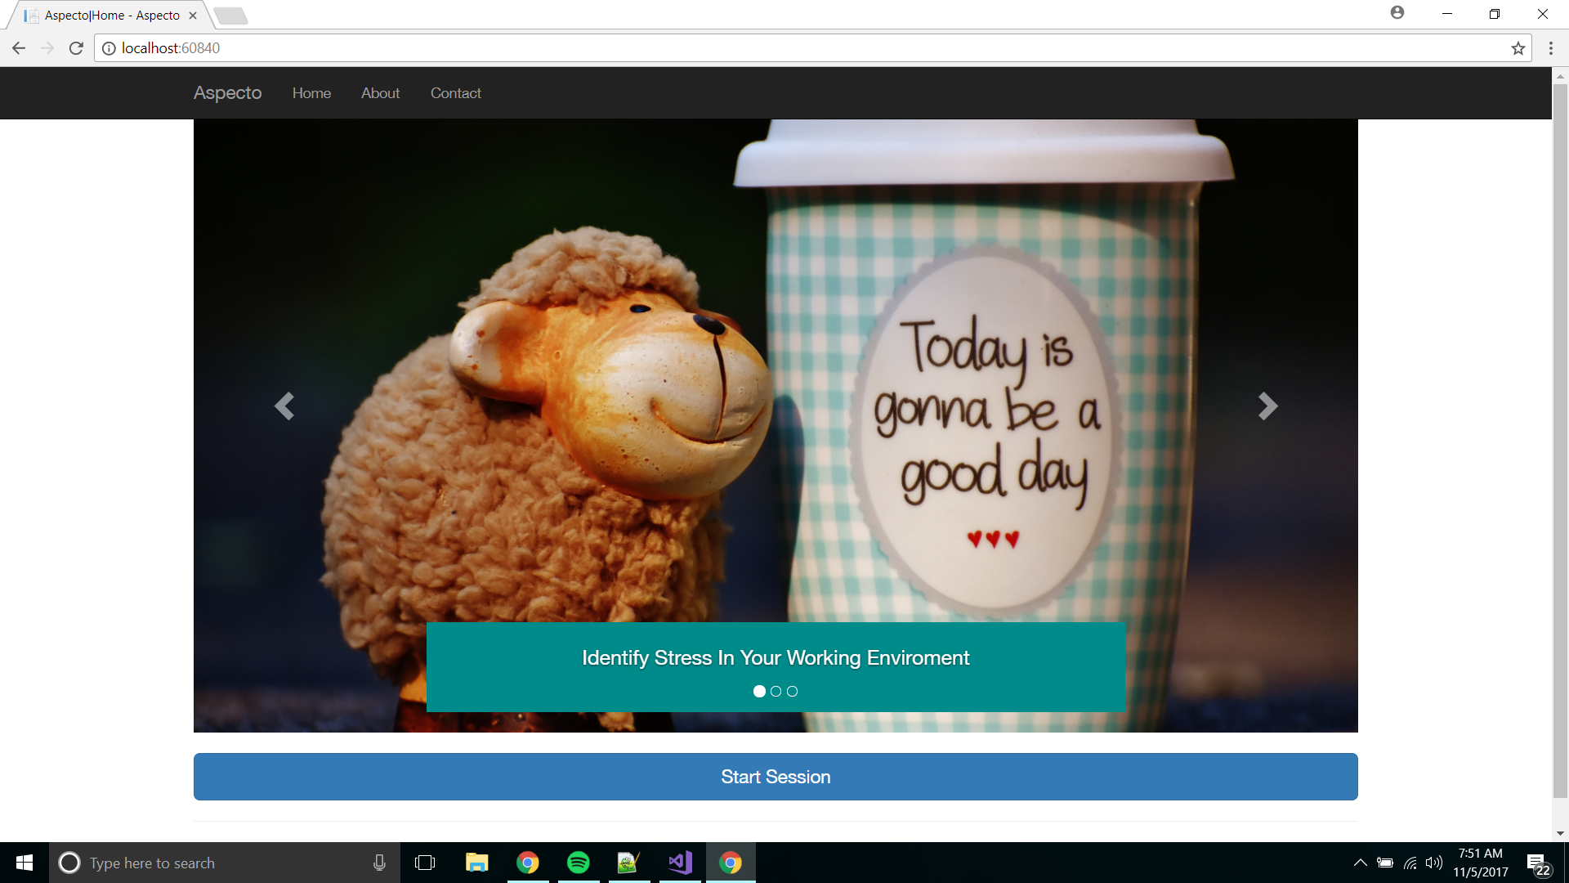This screenshot has width=1569, height=883.
Task: Open Spotify from the taskbar
Action: [x=579, y=863]
